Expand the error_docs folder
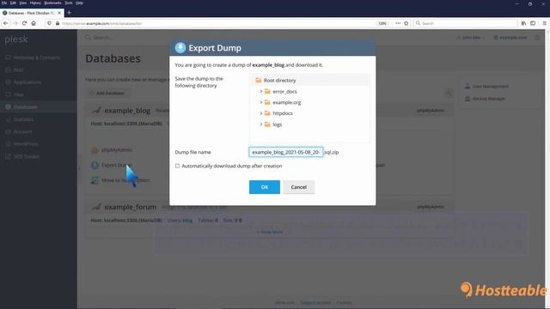This screenshot has height=309, width=550. pos(261,92)
